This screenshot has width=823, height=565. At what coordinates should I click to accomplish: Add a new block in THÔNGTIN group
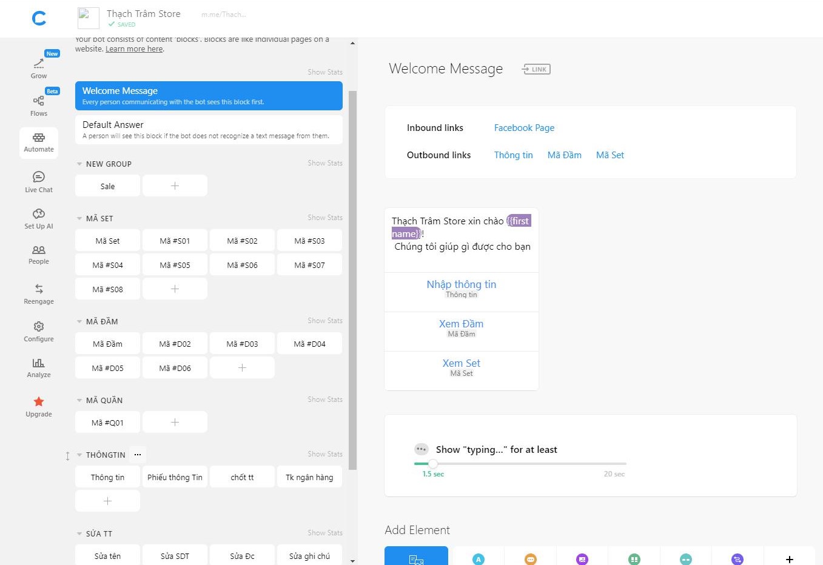[x=107, y=501]
